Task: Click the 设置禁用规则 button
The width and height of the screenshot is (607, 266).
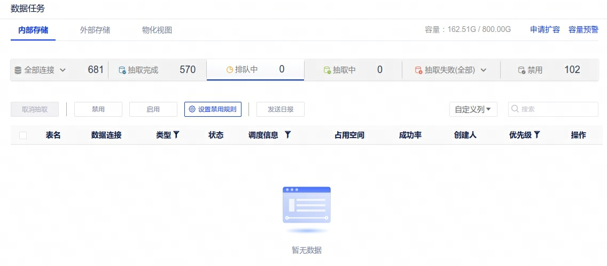Action: pyautogui.click(x=213, y=109)
